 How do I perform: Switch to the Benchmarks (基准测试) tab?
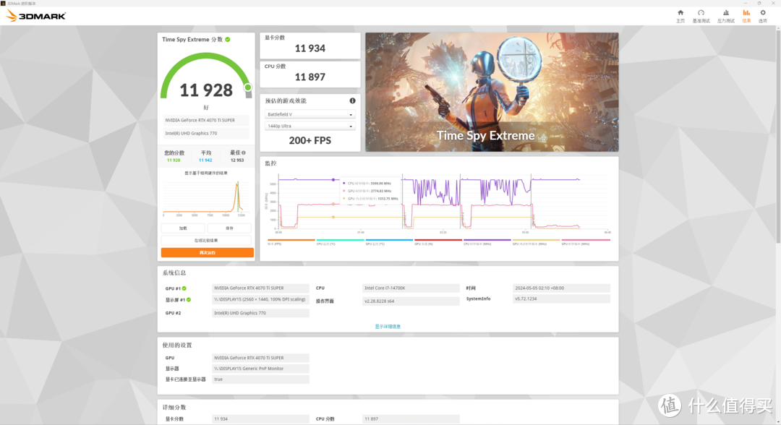pyautogui.click(x=701, y=16)
